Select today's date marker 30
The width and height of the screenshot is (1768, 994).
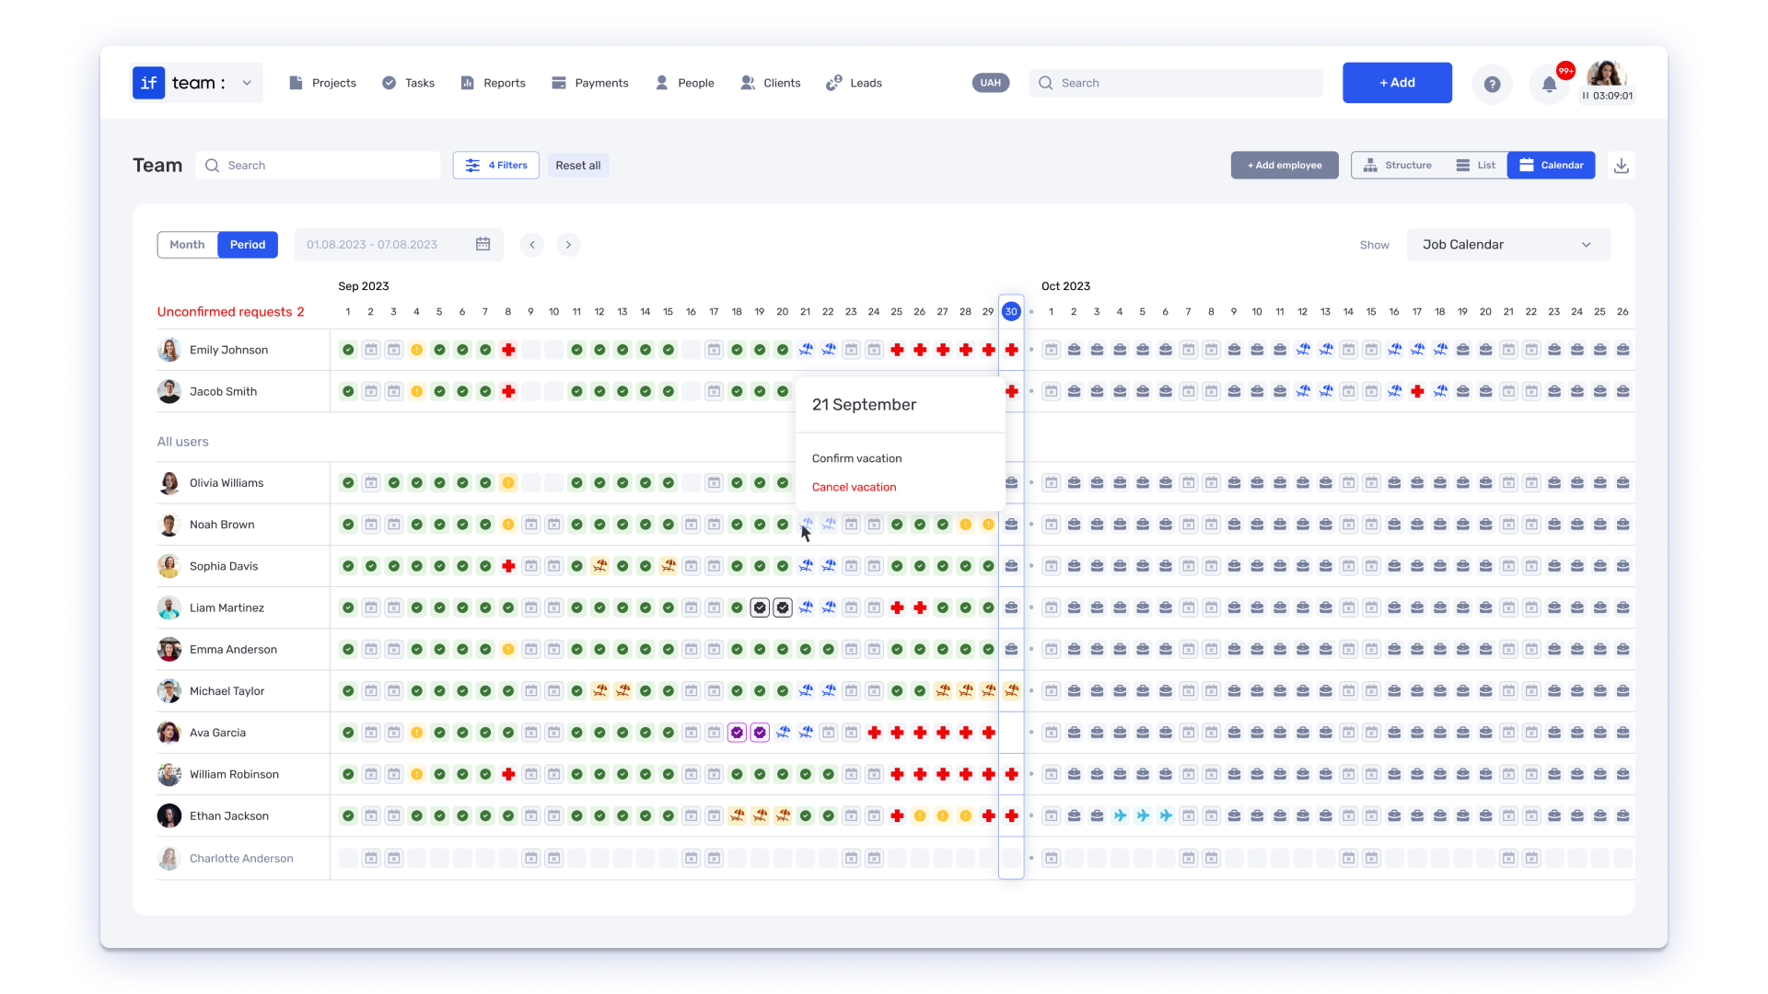(1011, 312)
